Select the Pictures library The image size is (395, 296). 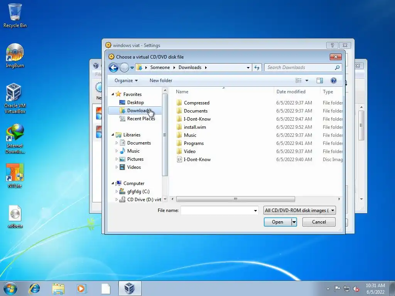pos(135,159)
